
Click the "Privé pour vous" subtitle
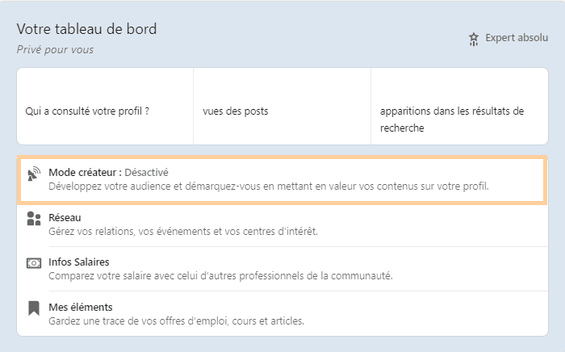[55, 49]
